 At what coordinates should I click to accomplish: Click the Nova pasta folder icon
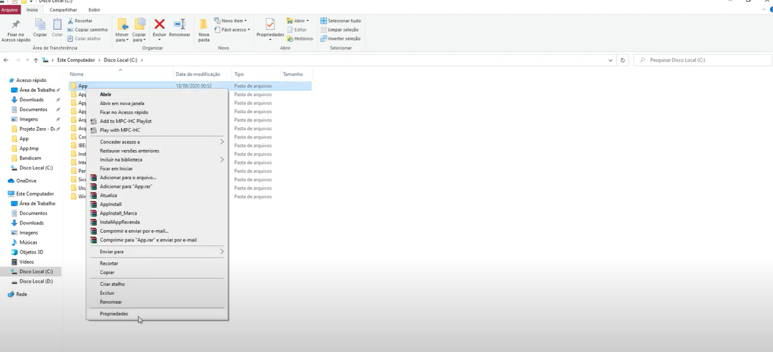click(204, 25)
